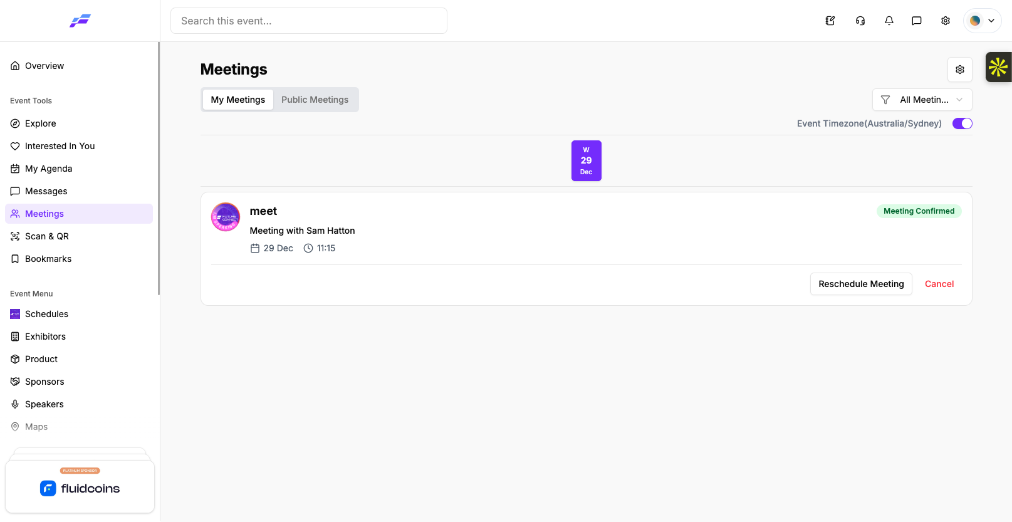Select the 29 Dec date tile
Viewport: 1012px width, 522px height.
[x=587, y=161]
